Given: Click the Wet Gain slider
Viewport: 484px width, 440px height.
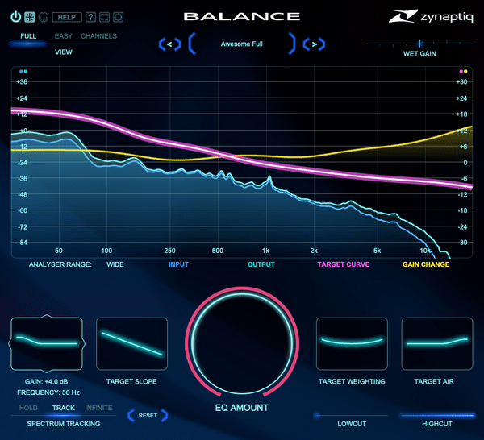Looking at the screenshot, I should coord(419,44).
